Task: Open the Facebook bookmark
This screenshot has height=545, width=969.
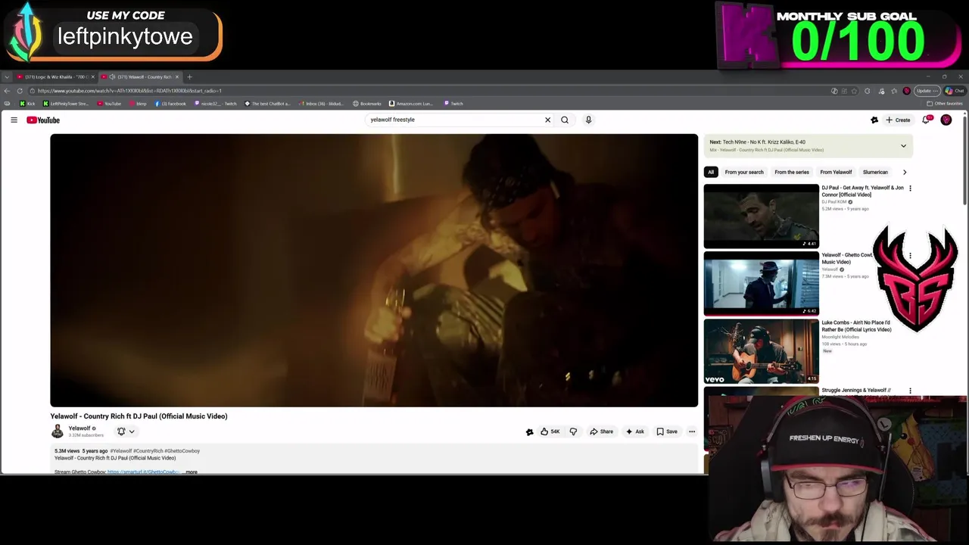Action: tap(170, 104)
